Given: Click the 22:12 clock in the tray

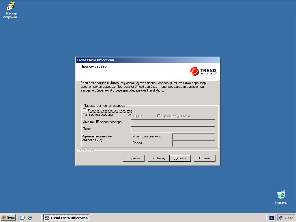Looking at the screenshot, I should click(288, 218).
